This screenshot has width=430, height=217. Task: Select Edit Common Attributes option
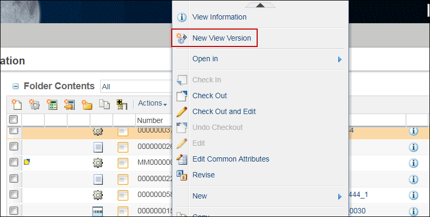tap(231, 159)
